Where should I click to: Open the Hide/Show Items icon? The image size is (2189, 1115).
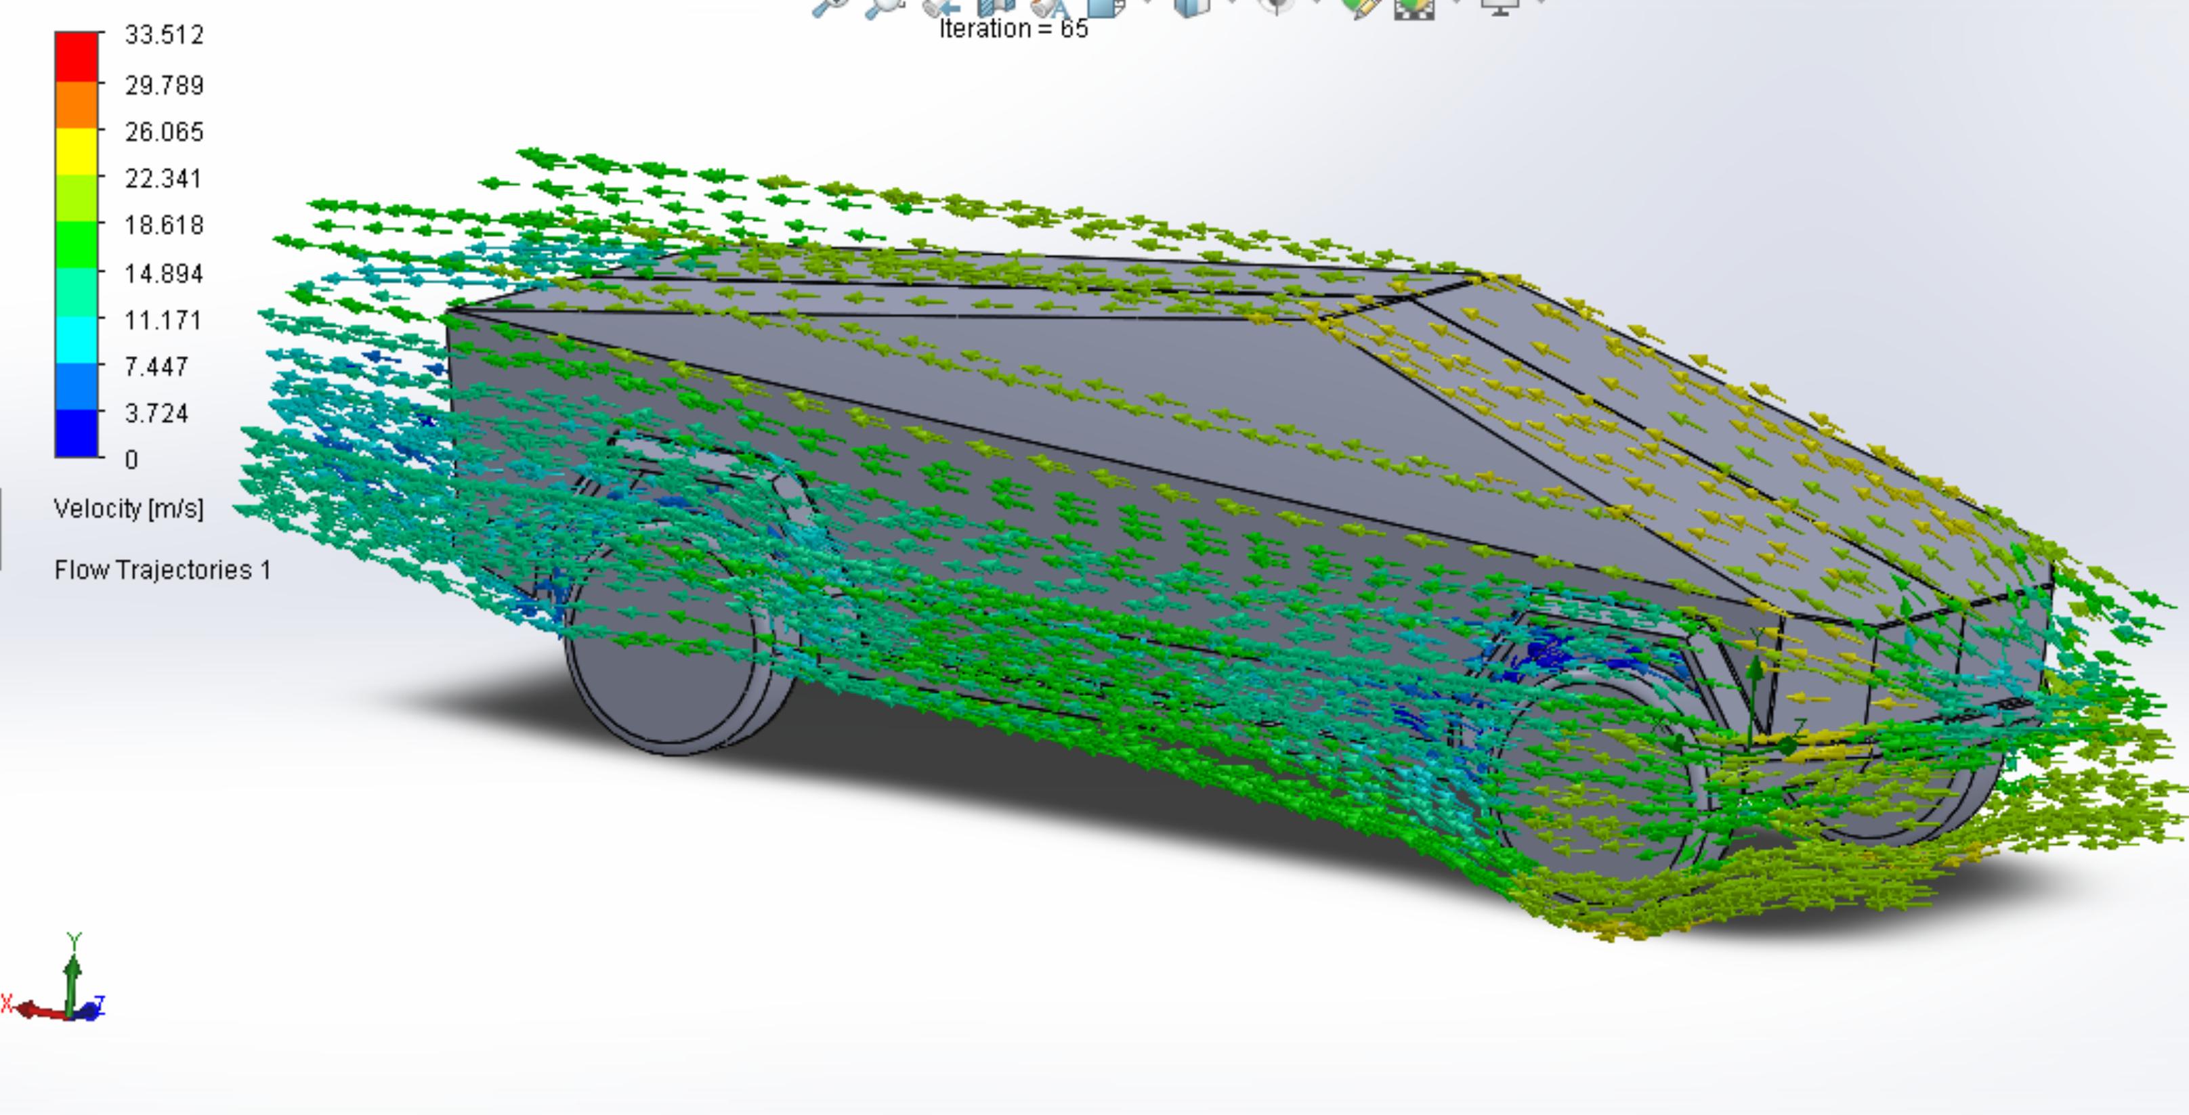point(1276,7)
